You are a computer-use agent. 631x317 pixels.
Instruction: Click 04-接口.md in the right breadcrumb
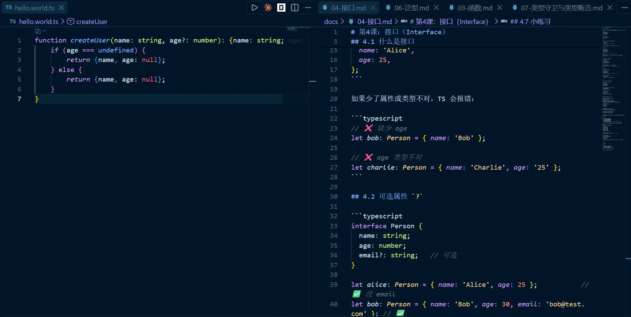[374, 22]
